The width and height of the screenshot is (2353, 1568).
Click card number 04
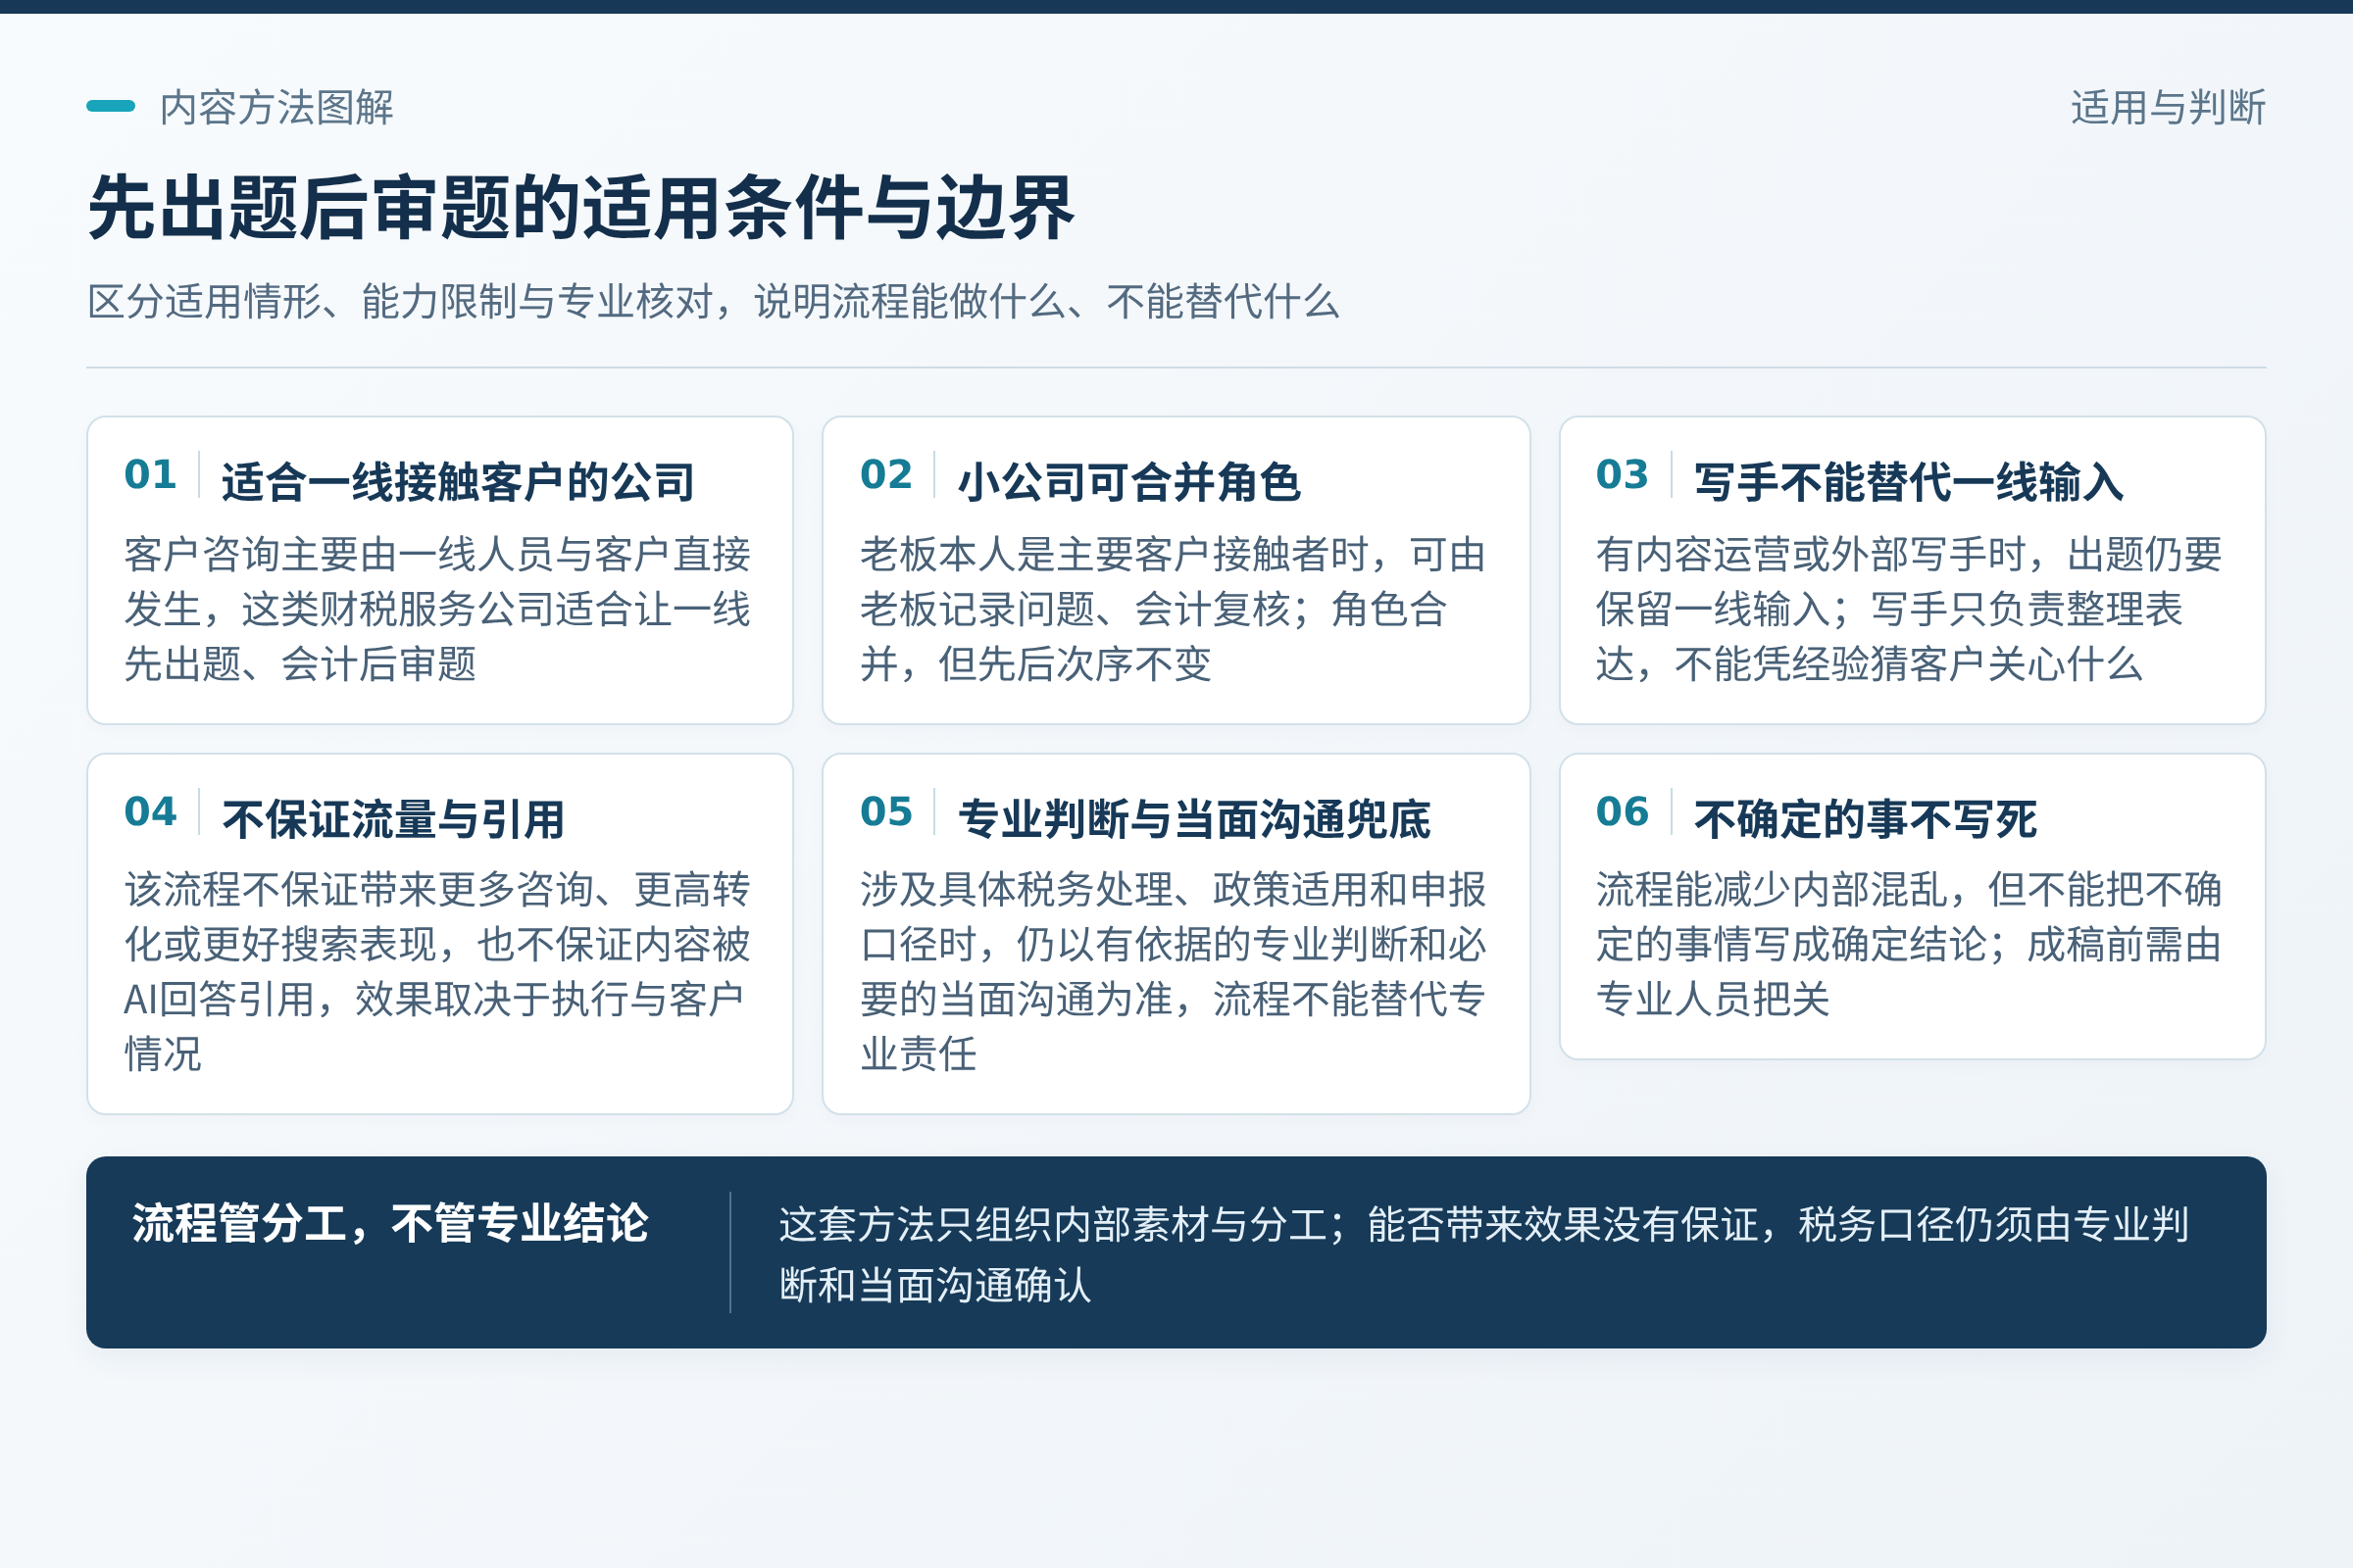150,811
